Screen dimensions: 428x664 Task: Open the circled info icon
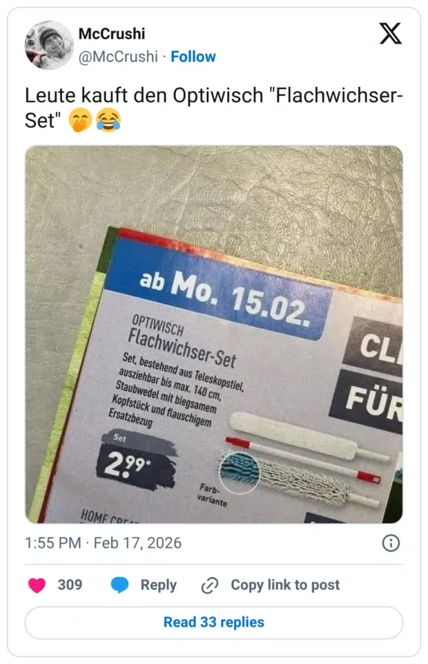[391, 543]
